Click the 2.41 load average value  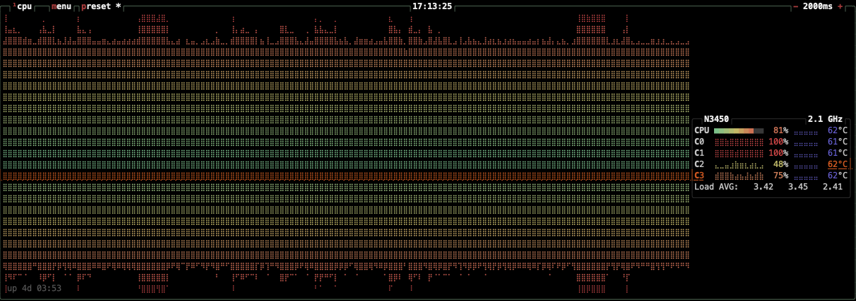click(x=833, y=187)
